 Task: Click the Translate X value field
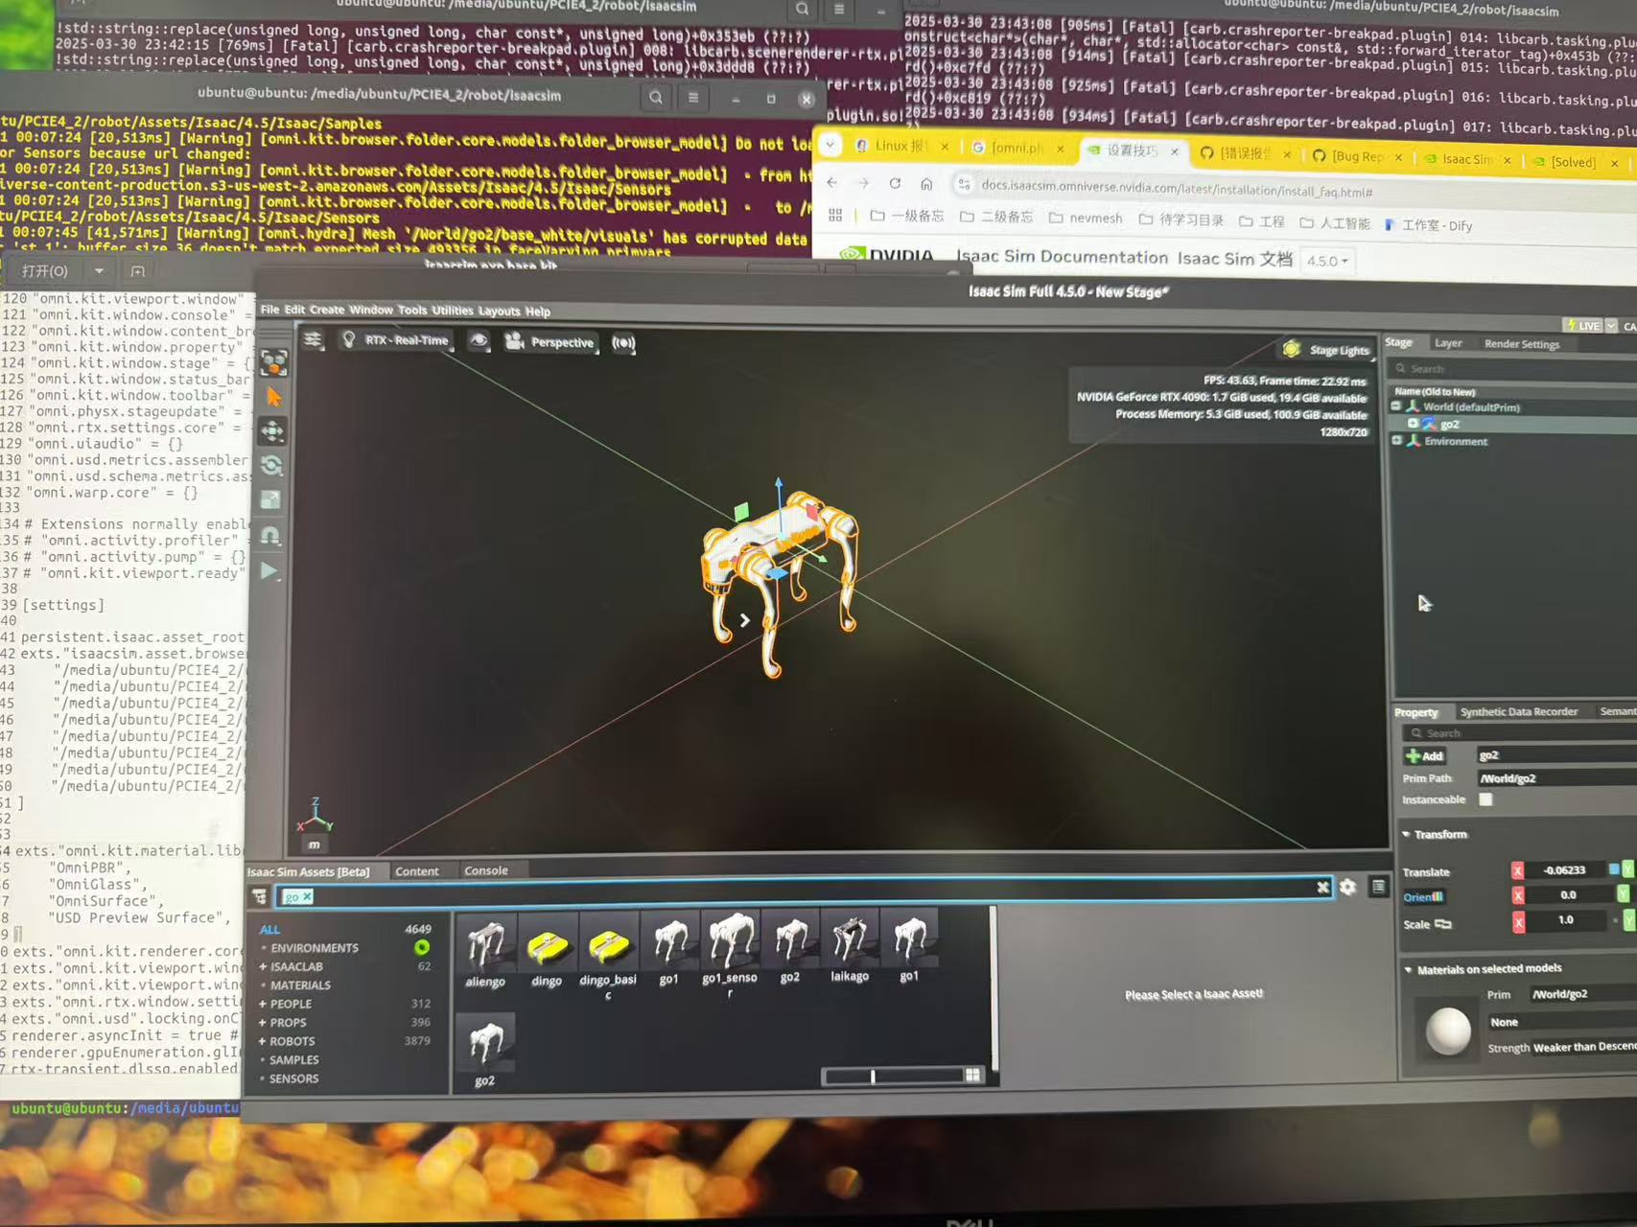[x=1565, y=870]
